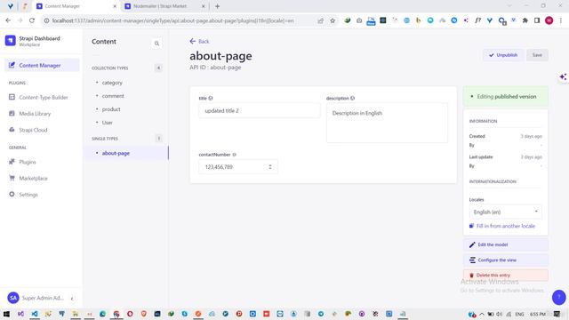Screen dimensions: 569x320
Task: Select User collection type
Action: click(x=107, y=123)
